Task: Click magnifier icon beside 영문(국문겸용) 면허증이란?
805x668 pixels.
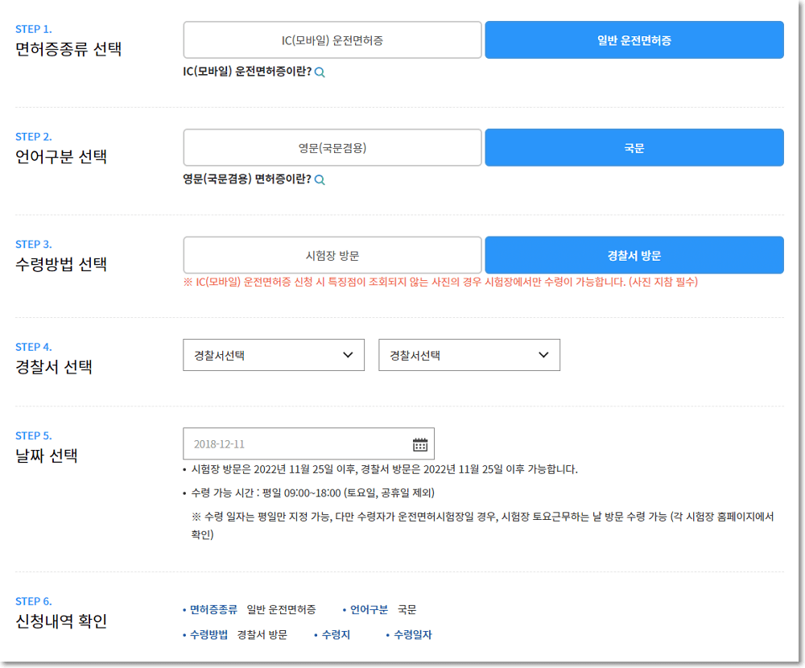Action: click(320, 180)
